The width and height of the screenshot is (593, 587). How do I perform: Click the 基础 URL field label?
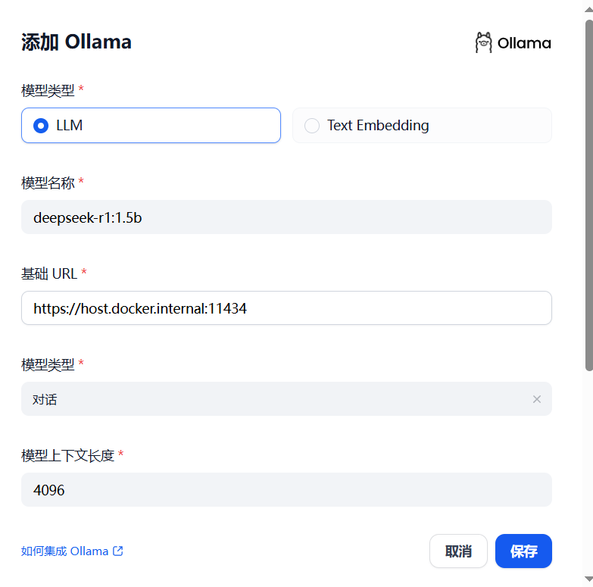coord(49,274)
